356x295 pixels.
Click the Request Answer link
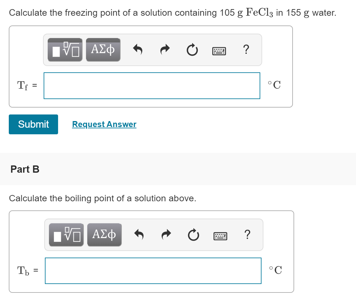click(x=104, y=124)
